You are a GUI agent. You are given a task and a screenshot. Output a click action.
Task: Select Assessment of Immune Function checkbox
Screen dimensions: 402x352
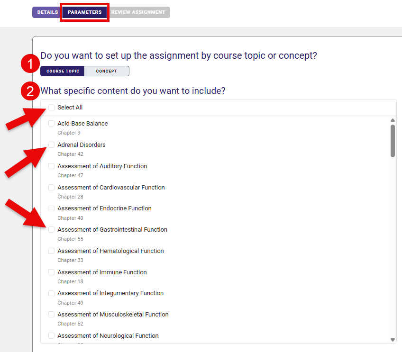point(51,272)
